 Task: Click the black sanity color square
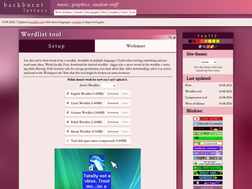click(x=190, y=41)
